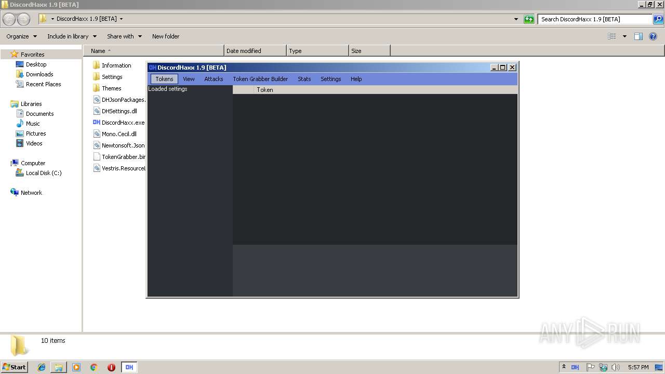Viewport: 665px width, 374px height.
Task: Select the DiscordHaxx.exe file
Action: (119, 123)
